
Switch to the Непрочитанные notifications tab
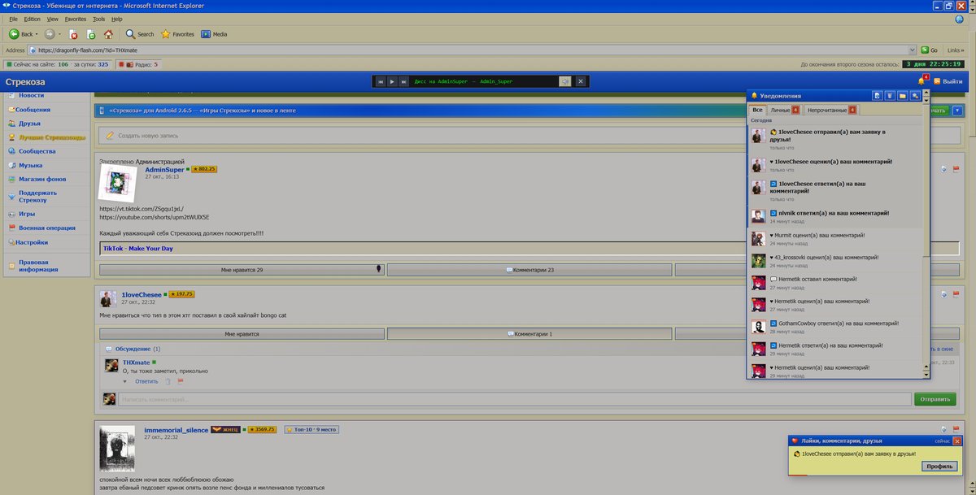point(830,110)
